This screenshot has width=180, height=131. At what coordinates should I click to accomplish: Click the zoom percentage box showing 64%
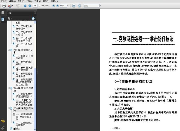coord(63,6)
